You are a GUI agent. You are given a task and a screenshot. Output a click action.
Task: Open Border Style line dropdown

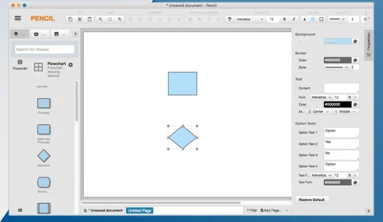(x=337, y=67)
